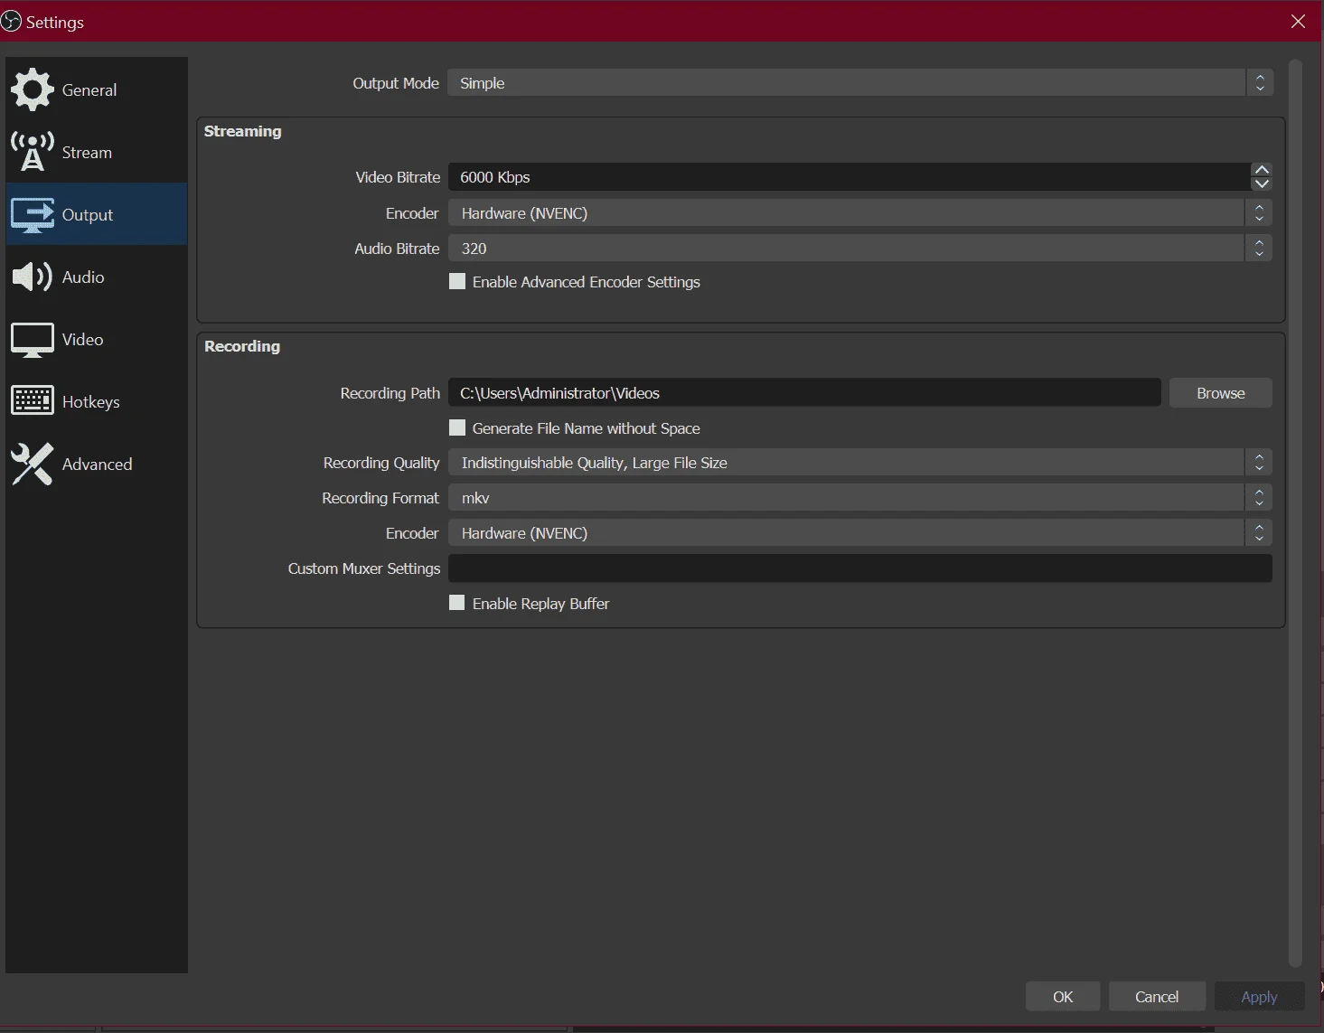The height and width of the screenshot is (1033, 1324).
Task: Click the Recording group heading
Action: [x=242, y=346]
